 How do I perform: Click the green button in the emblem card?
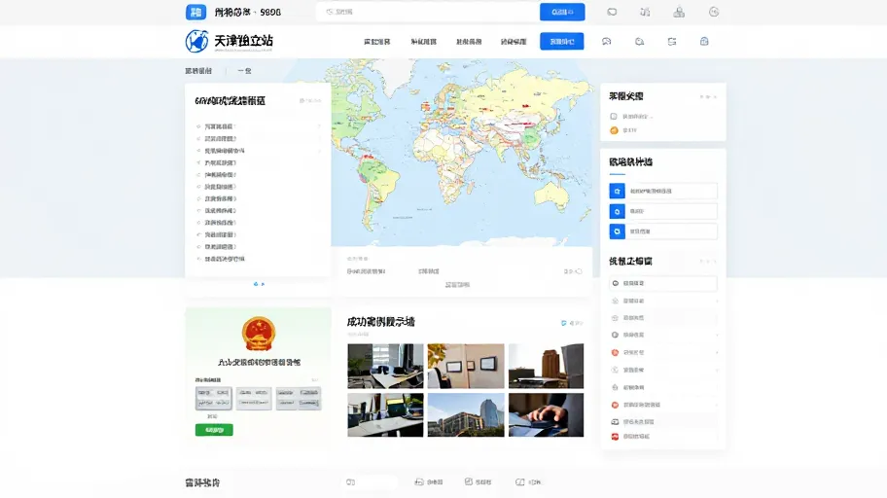click(x=214, y=430)
